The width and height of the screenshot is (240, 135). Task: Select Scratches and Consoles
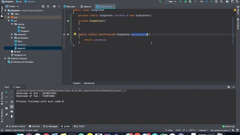tap(21, 62)
